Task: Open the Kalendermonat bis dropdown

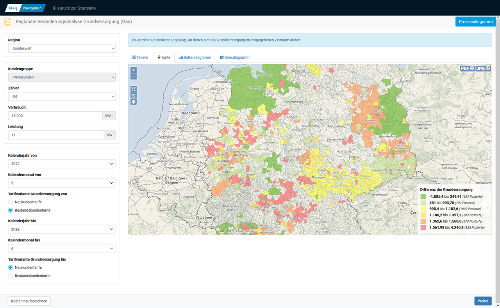Action: pos(62,248)
